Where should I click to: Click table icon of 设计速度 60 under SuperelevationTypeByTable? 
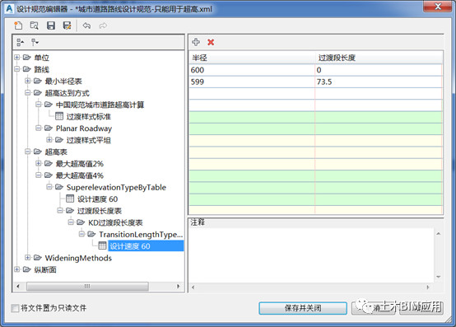click(70, 199)
